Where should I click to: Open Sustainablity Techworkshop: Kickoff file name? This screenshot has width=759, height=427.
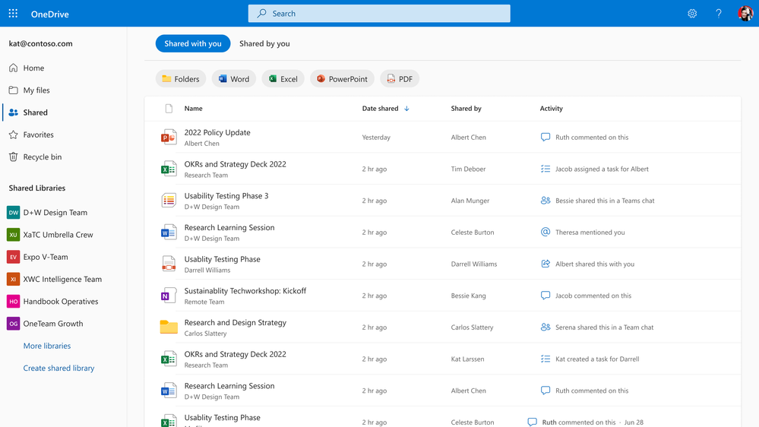[x=245, y=291]
